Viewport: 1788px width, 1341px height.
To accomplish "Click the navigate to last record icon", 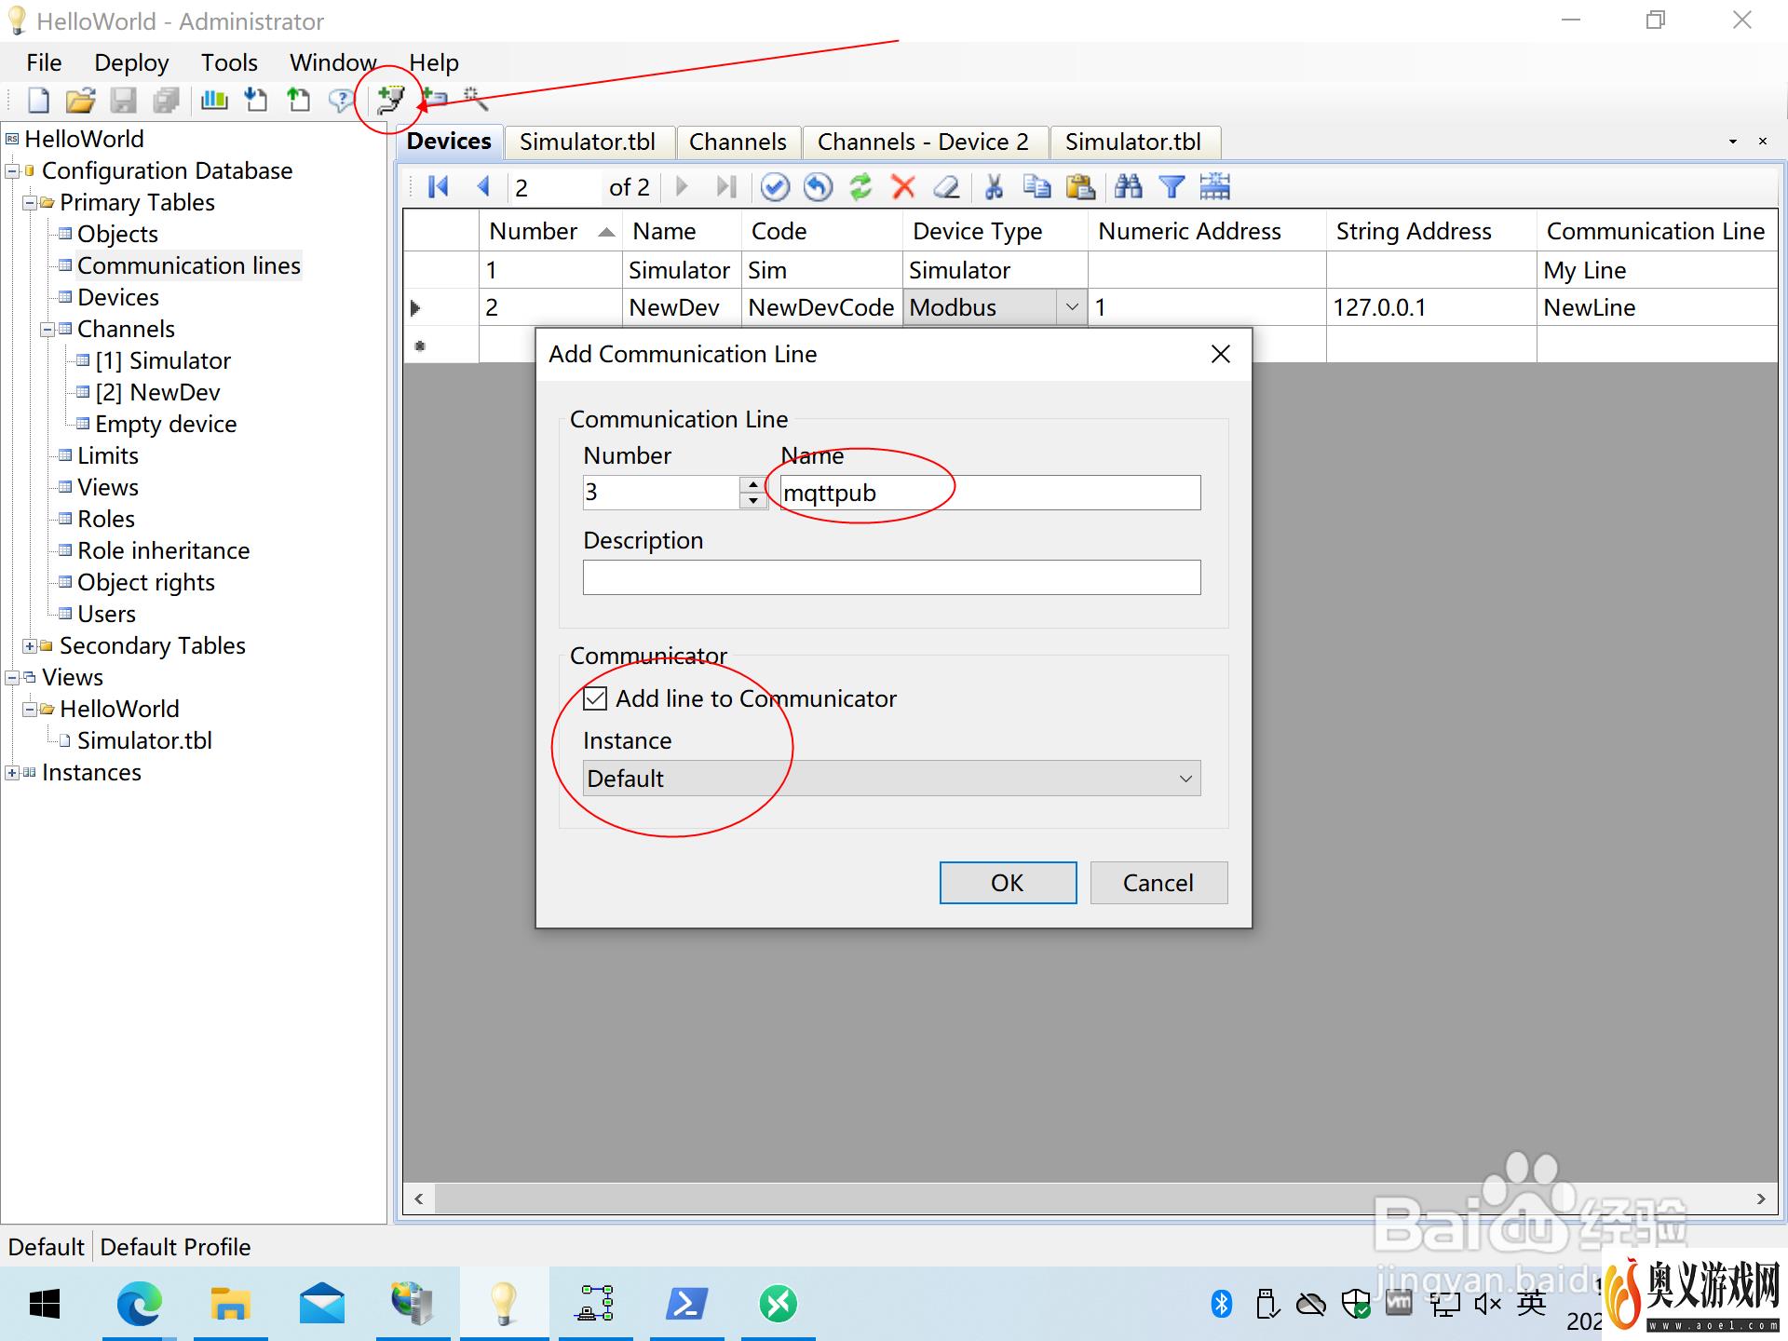I will click(x=726, y=187).
